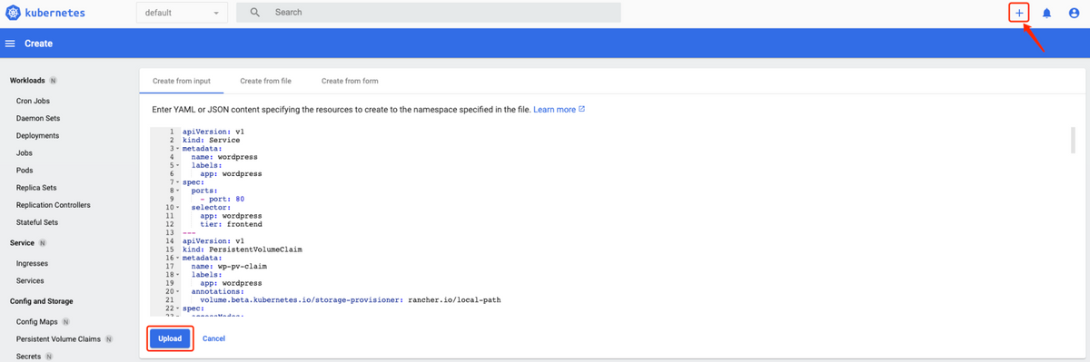Viewport: 1090px width, 362px height.
Task: Open Learn more external link icon
Action: pyautogui.click(x=582, y=109)
